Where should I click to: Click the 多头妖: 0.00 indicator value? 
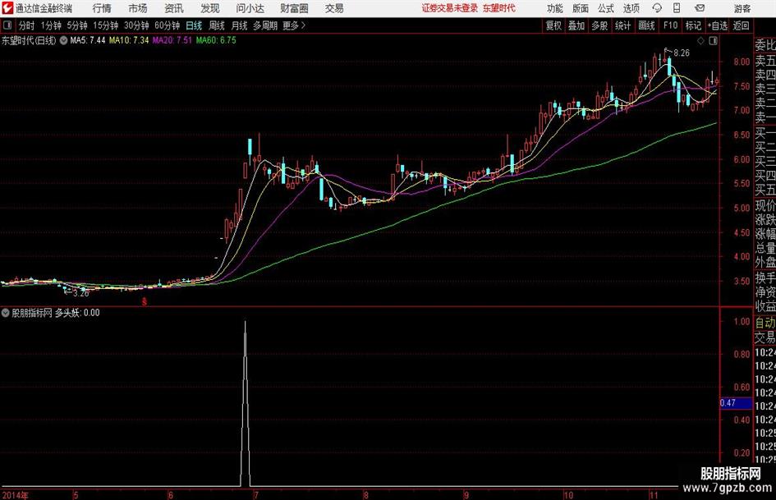tap(76, 313)
